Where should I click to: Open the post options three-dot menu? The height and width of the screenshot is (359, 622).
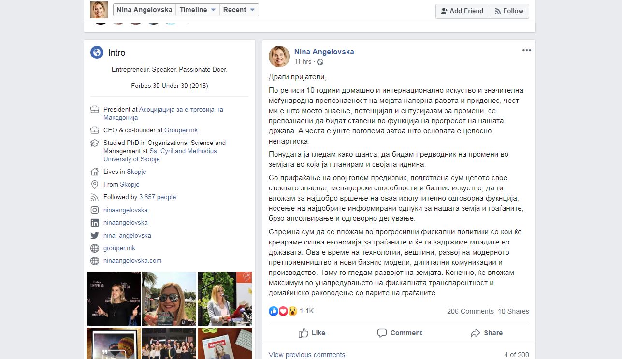click(526, 51)
